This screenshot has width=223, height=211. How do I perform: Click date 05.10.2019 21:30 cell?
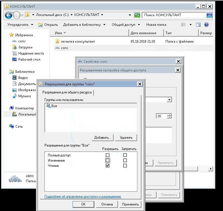tap(143, 42)
